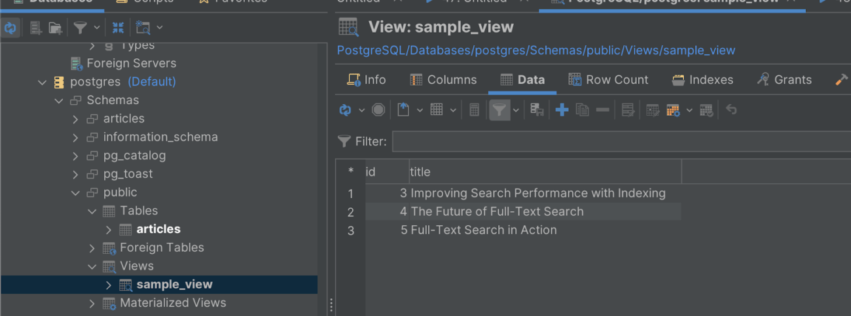Click refresh icon in Databases panel toolbar

pos(10,27)
